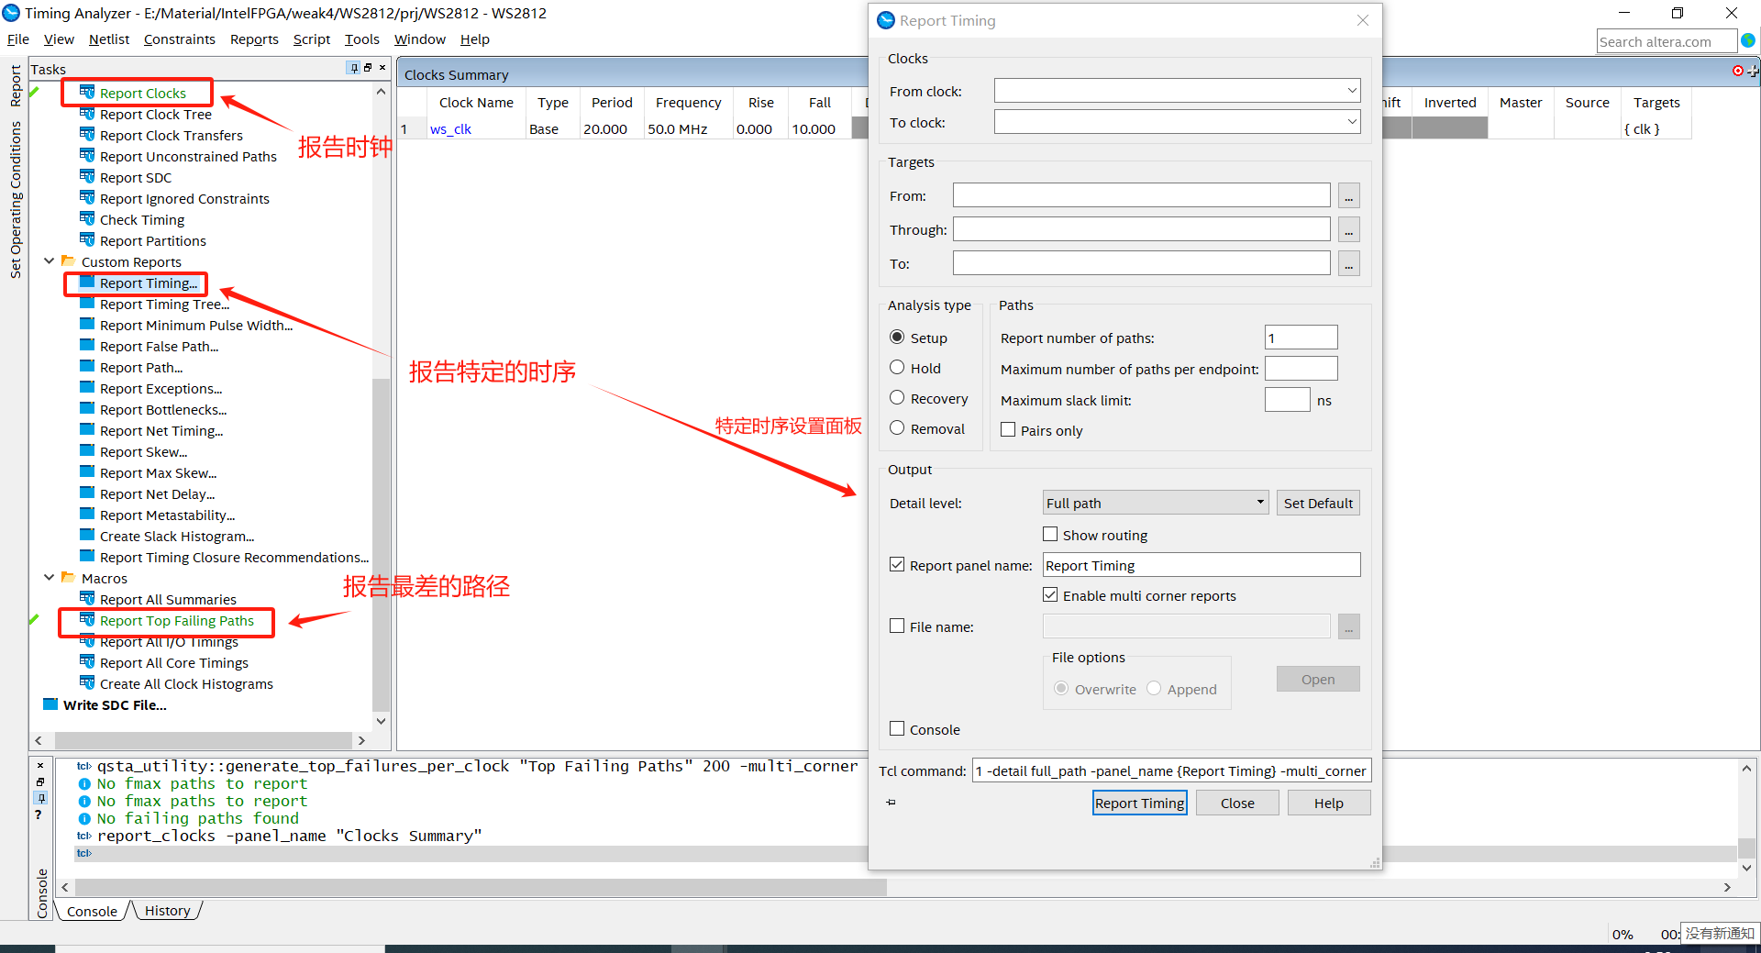Click the Report False Path icon

pyautogui.click(x=87, y=346)
